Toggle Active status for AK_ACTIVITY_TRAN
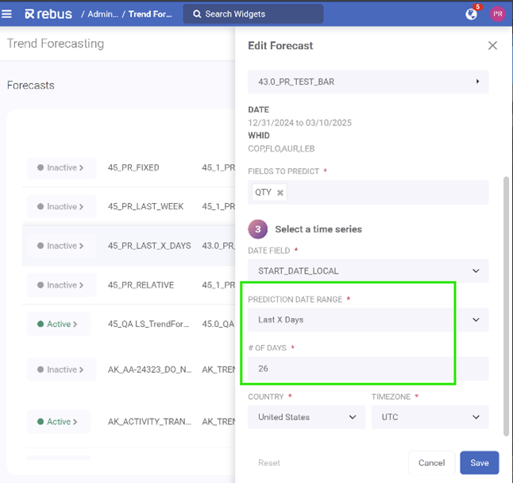 pyautogui.click(x=59, y=422)
